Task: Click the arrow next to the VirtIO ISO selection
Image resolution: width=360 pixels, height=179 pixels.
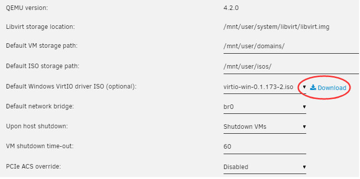Action: point(304,87)
